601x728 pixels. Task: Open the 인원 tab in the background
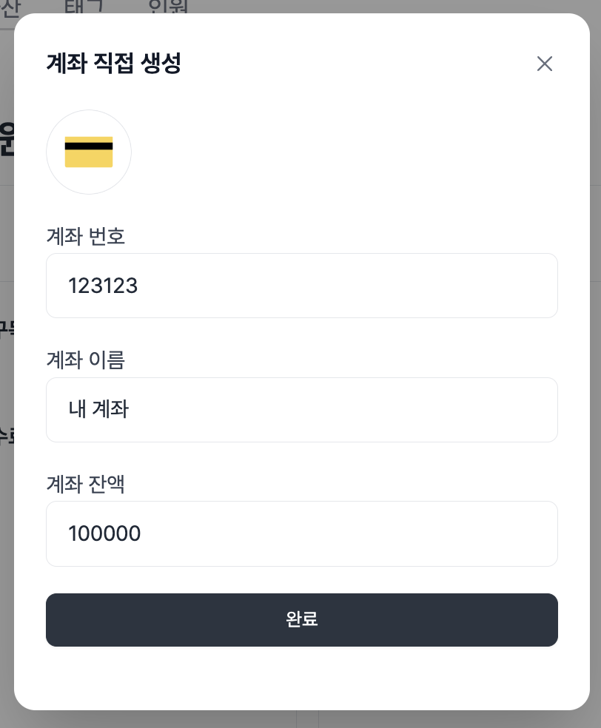168,7
